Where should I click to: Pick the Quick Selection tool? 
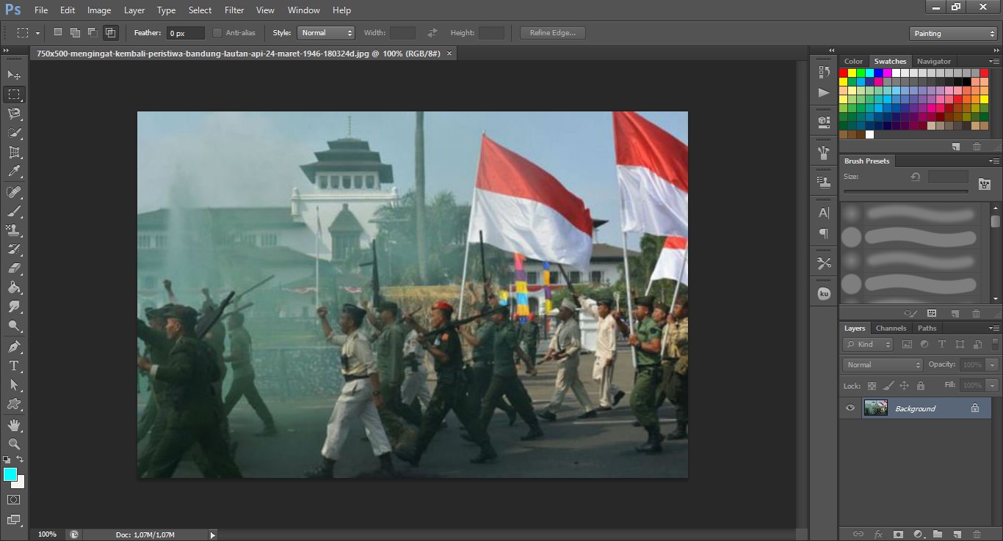(14, 133)
